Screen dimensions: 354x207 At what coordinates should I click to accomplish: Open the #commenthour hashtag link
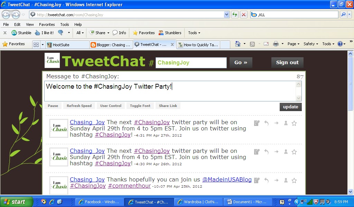pyautogui.click(x=129, y=186)
